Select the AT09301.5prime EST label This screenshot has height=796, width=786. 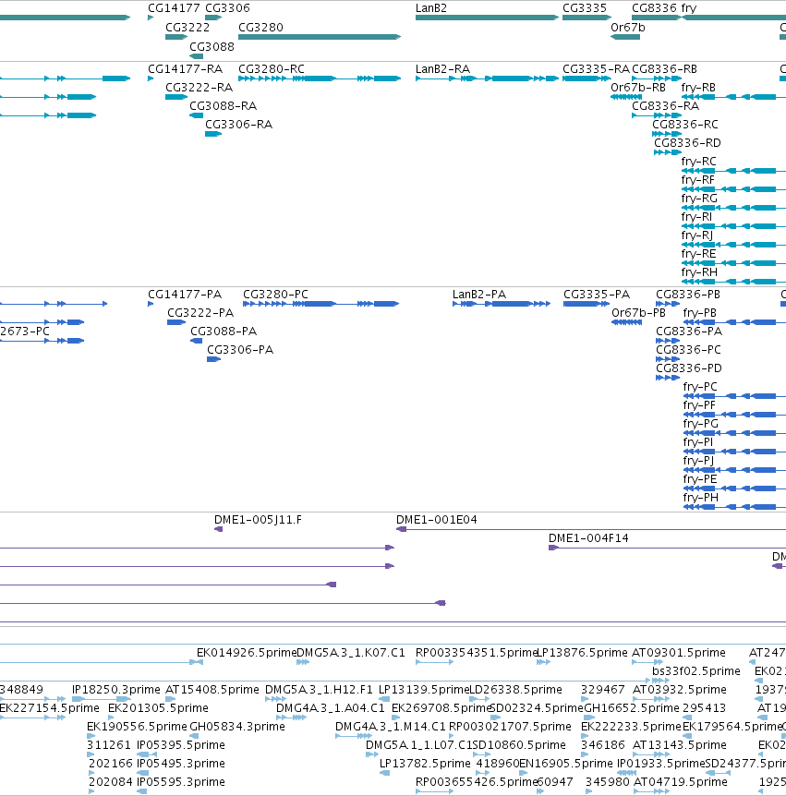tap(678, 653)
